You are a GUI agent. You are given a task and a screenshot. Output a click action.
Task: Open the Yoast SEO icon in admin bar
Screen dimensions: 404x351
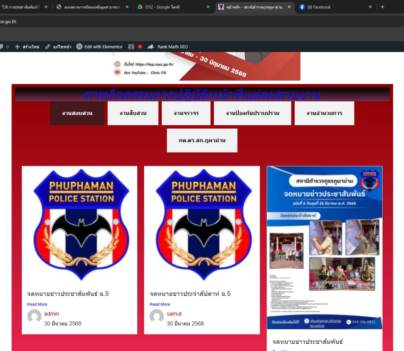[131, 46]
